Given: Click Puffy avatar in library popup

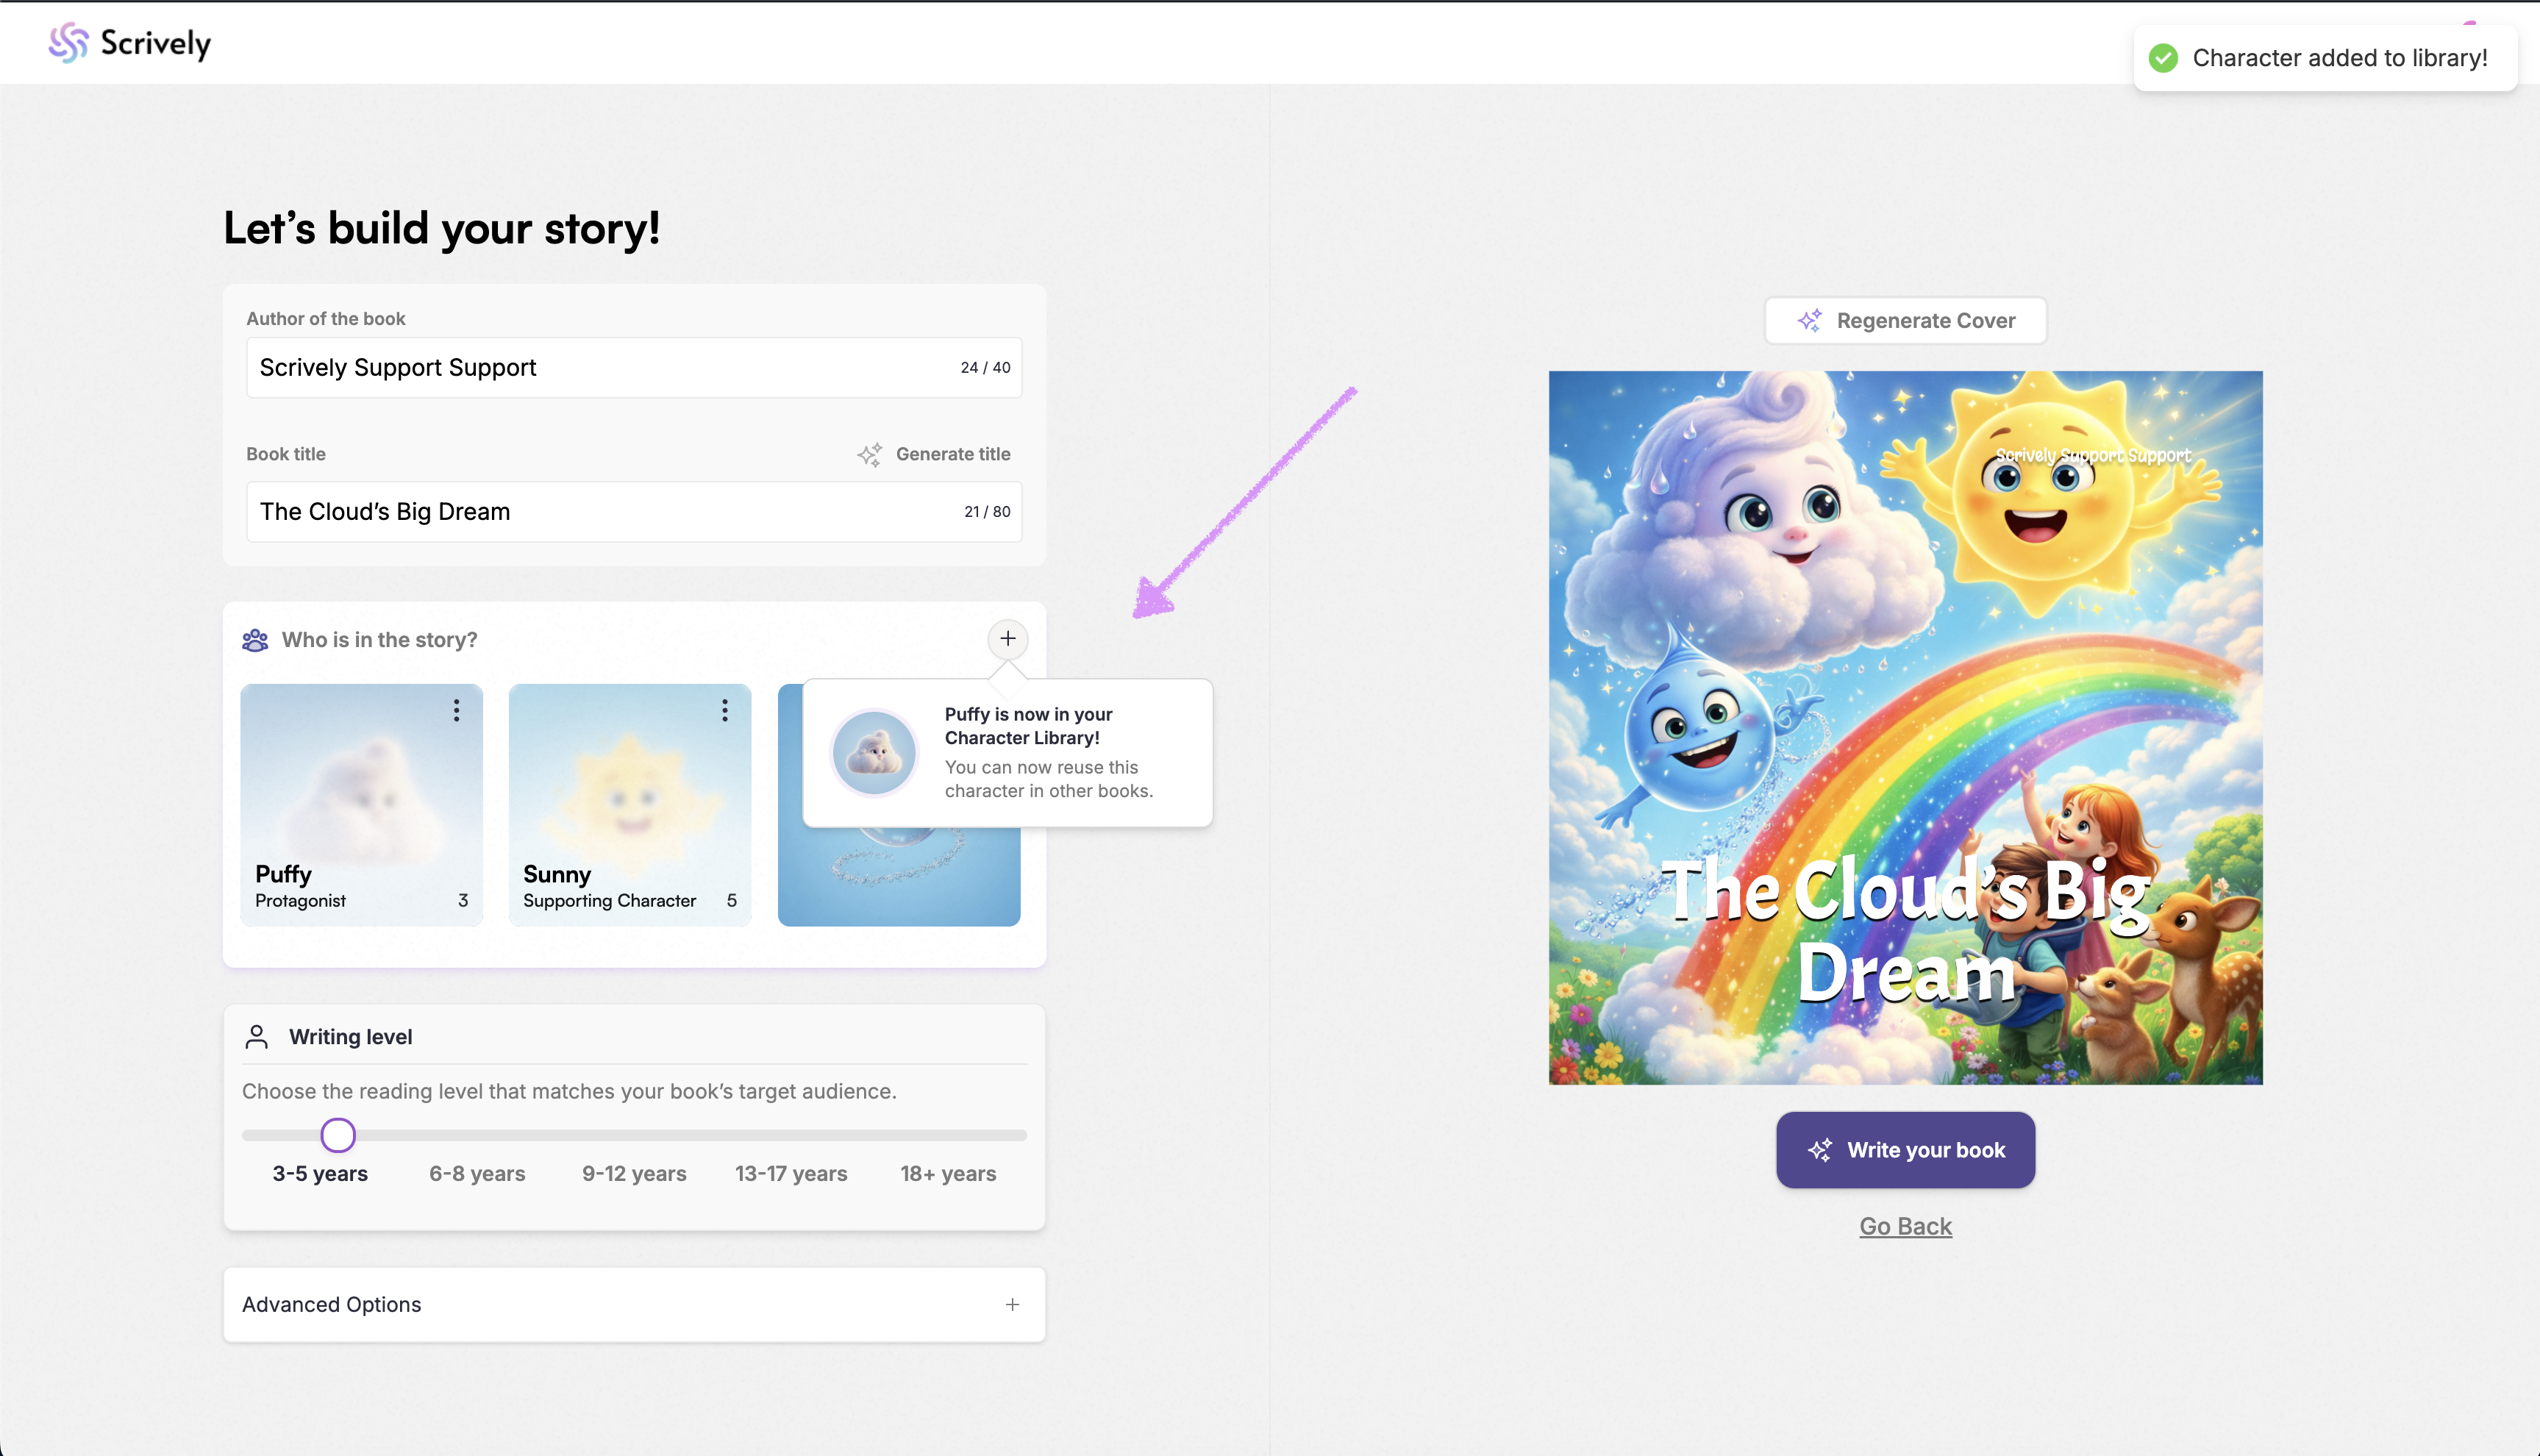Looking at the screenshot, I should click(x=874, y=753).
